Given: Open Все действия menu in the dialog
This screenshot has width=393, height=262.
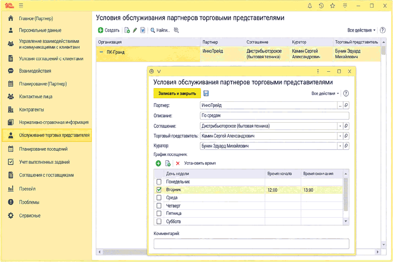Looking at the screenshot, I should coord(325,93).
